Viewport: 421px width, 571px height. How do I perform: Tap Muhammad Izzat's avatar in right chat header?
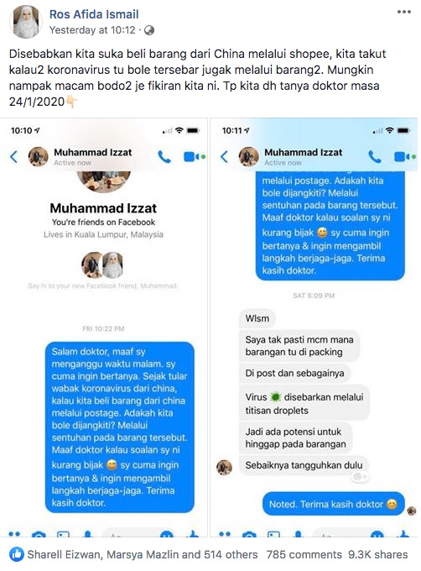point(249,156)
